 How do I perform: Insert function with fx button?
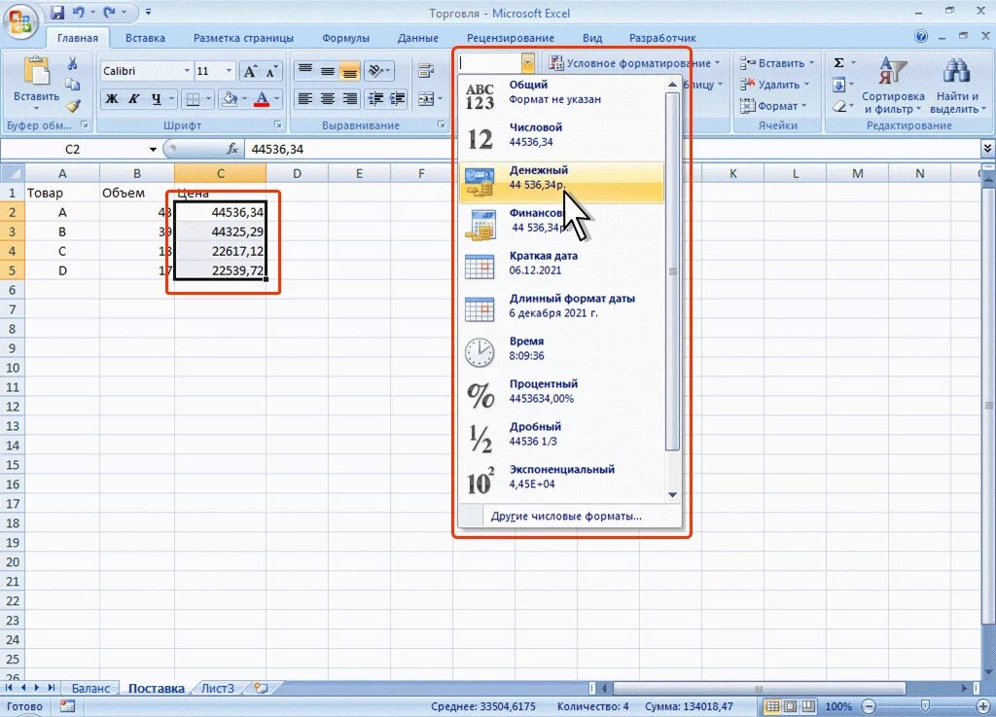click(232, 149)
